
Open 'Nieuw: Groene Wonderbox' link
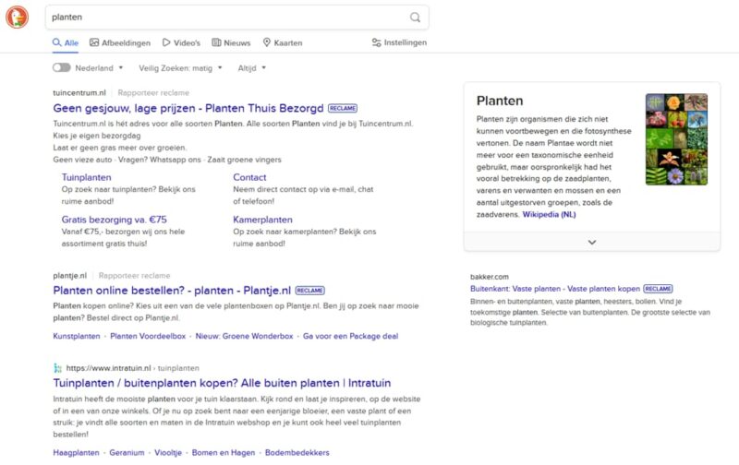(x=244, y=336)
